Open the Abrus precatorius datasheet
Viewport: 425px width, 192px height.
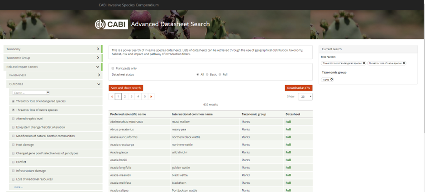point(122,130)
